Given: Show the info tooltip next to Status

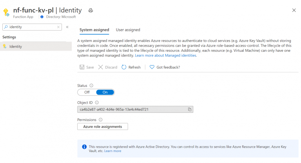Looking at the screenshot, I should 91,85.
